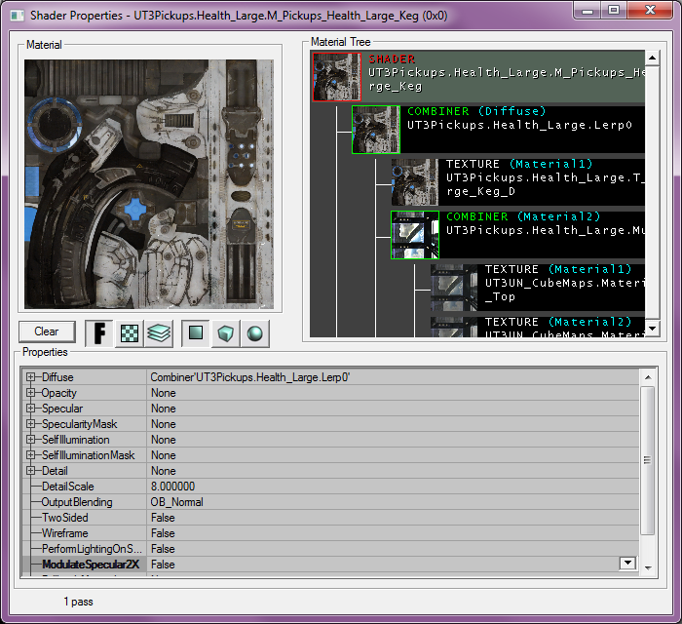This screenshot has width=682, height=624.
Task: Expand the Diffuse property
Action: pyautogui.click(x=31, y=377)
